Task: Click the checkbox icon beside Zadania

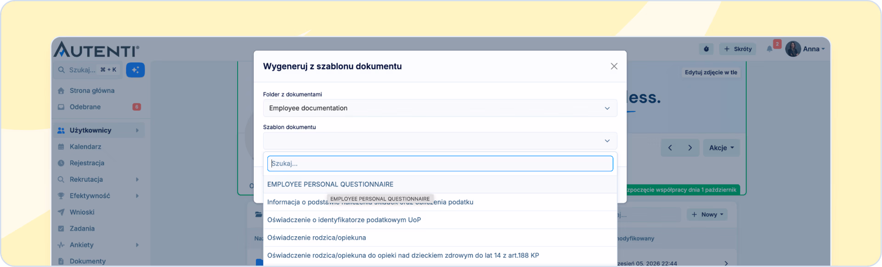Action: [x=61, y=228]
